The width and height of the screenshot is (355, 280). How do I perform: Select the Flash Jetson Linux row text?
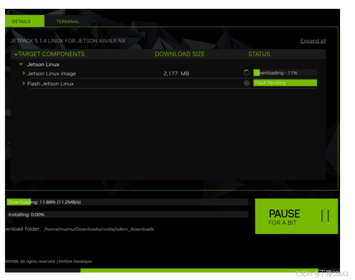pos(50,84)
